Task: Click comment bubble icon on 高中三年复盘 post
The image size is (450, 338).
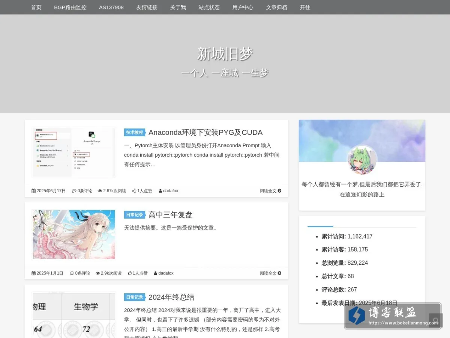Action: 72,273
